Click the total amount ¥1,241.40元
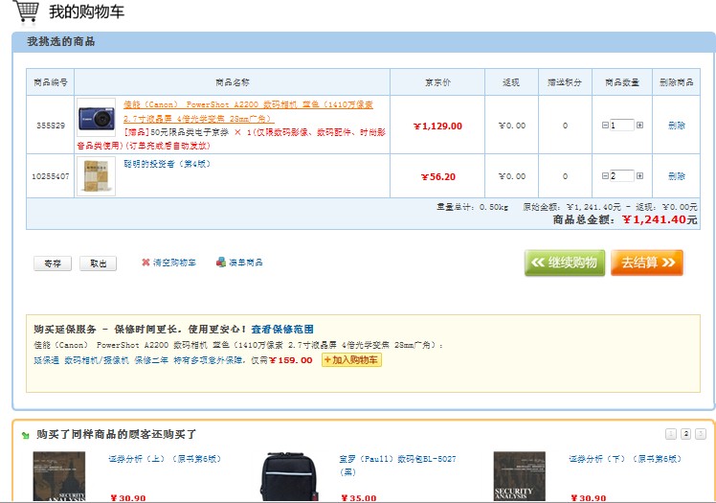716x503 pixels. (660, 219)
